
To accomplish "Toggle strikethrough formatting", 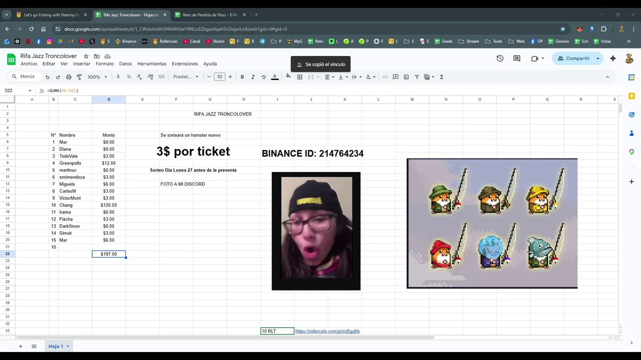I will pos(263,77).
